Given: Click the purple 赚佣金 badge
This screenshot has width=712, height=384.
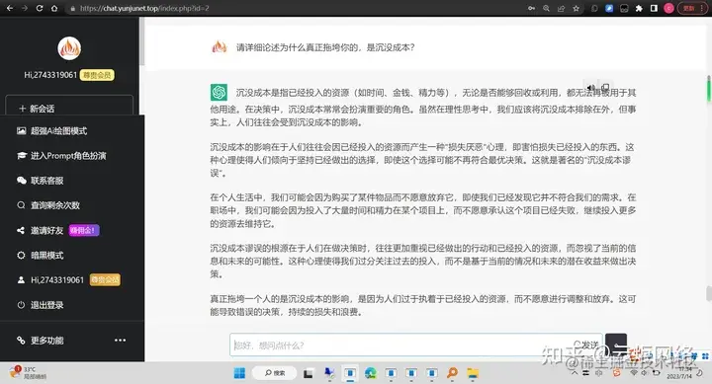Looking at the screenshot, I should pos(84,230).
